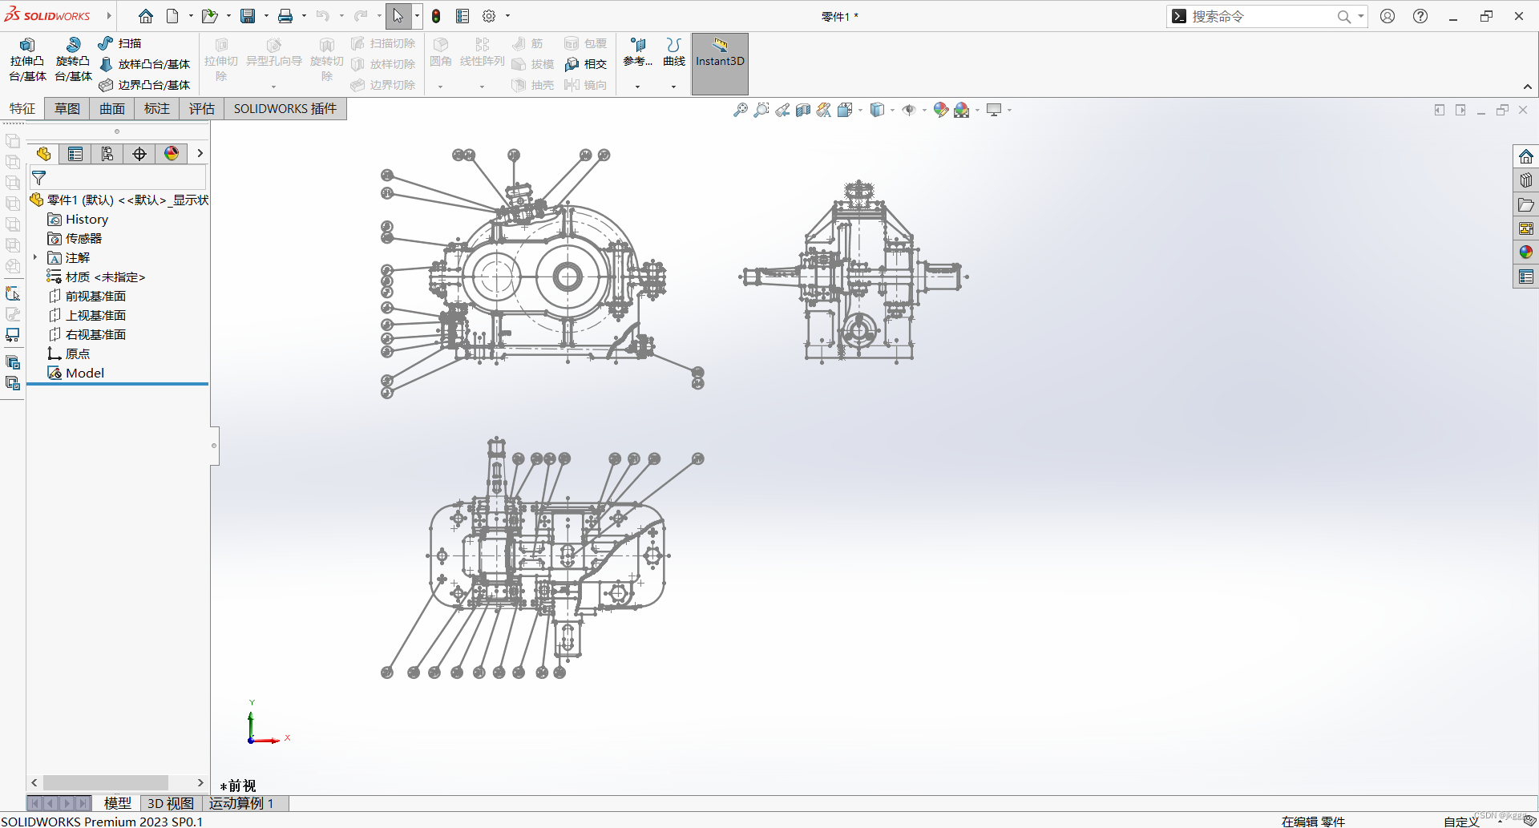The width and height of the screenshot is (1539, 828).
Task: Open SOLIDWORKS Resources home icon in task pane
Action: pos(1526,156)
